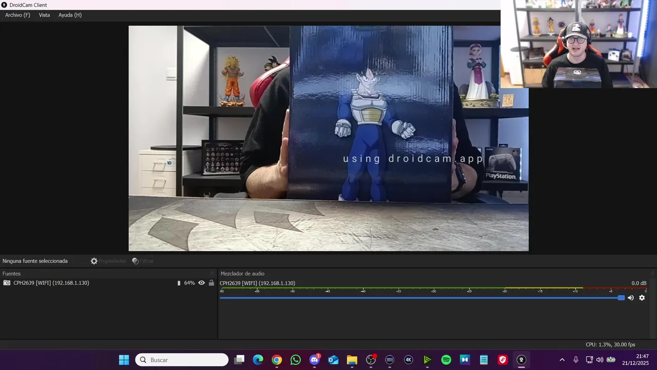Open Outlook from the taskbar

click(333, 360)
